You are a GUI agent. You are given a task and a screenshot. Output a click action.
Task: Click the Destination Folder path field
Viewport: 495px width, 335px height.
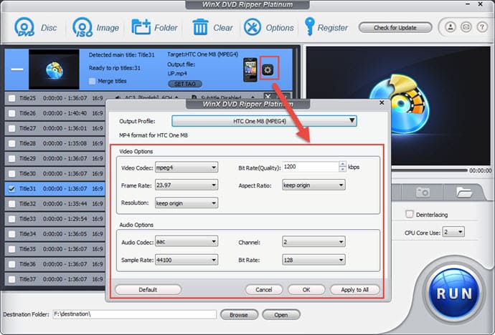point(134,314)
